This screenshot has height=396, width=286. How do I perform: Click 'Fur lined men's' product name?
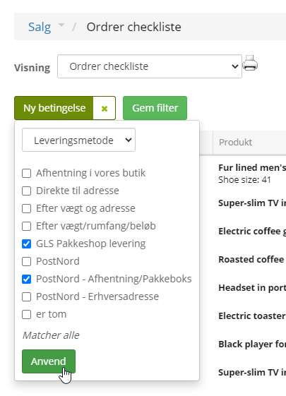click(x=252, y=167)
